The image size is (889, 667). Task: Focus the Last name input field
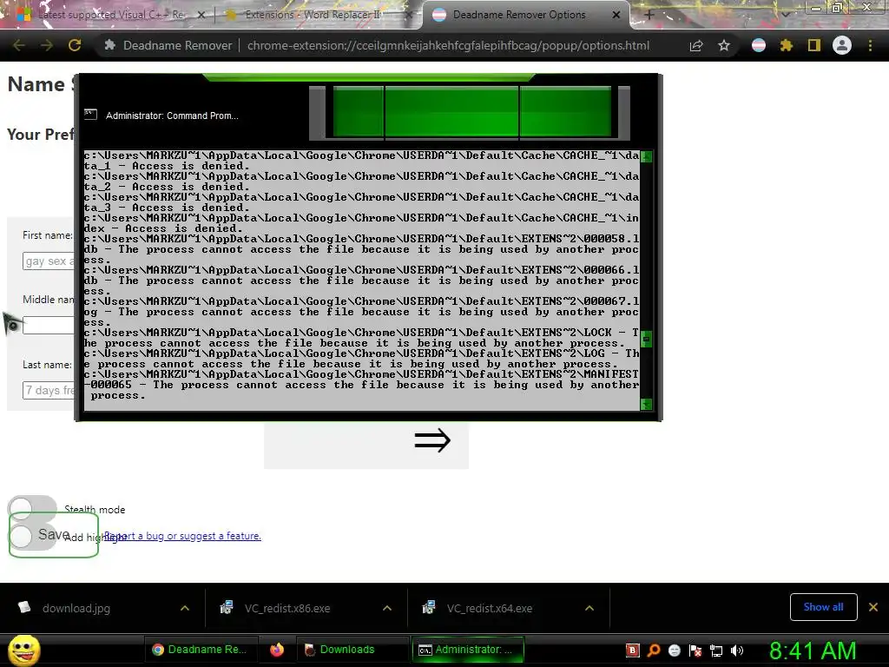coord(49,390)
